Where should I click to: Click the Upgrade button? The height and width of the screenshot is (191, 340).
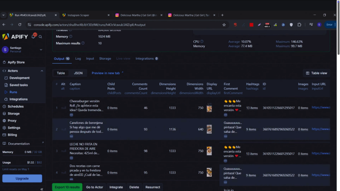[22, 179]
